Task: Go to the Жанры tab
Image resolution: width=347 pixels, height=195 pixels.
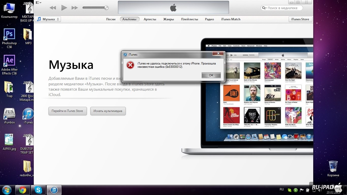Action: (x=169, y=19)
